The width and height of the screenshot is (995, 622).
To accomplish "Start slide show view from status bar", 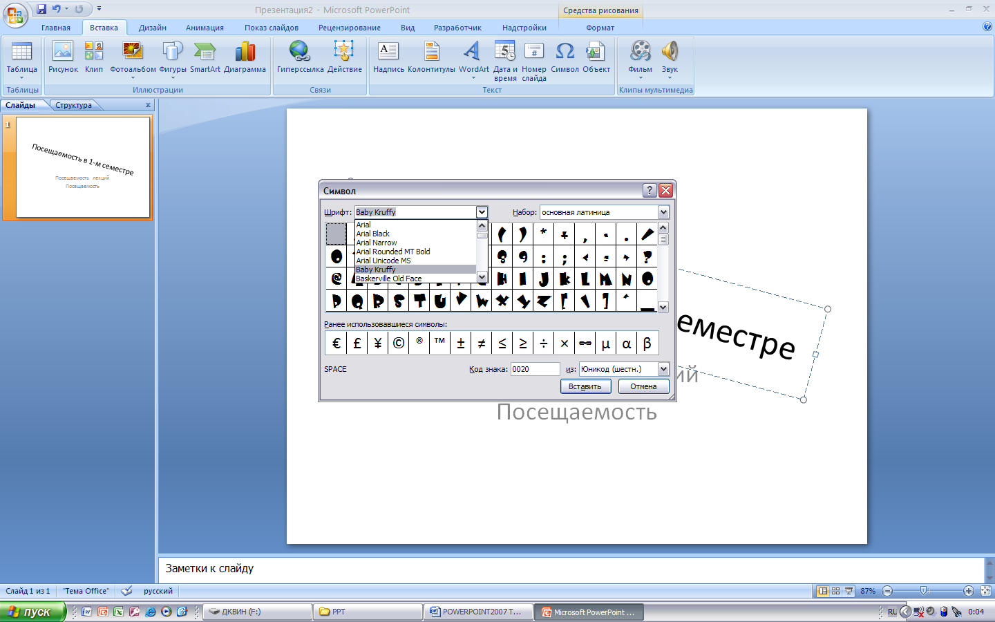I will pyautogui.click(x=849, y=591).
